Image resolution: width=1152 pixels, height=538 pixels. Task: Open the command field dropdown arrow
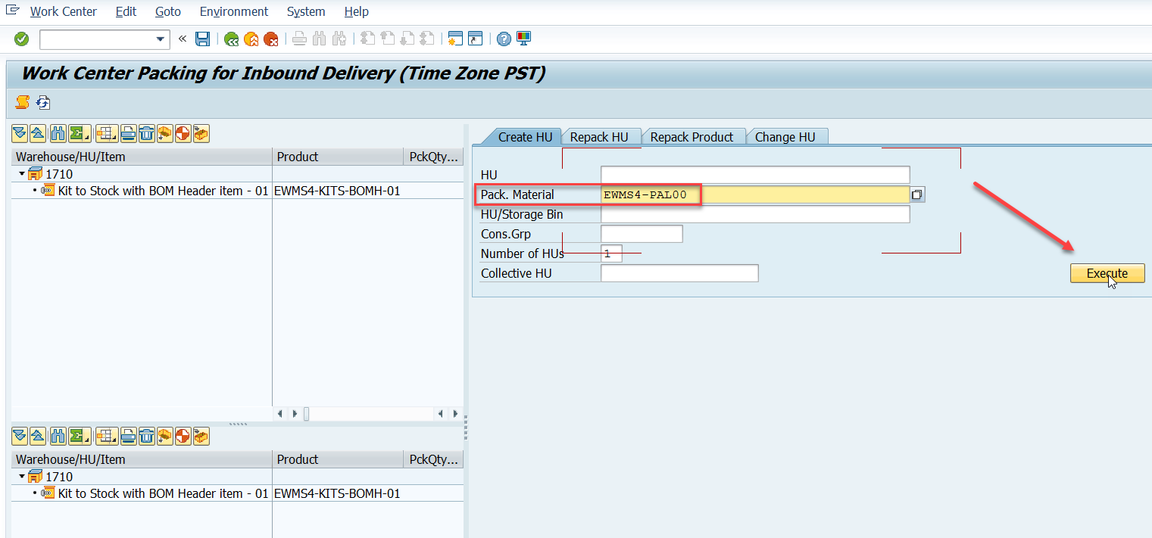coord(161,39)
